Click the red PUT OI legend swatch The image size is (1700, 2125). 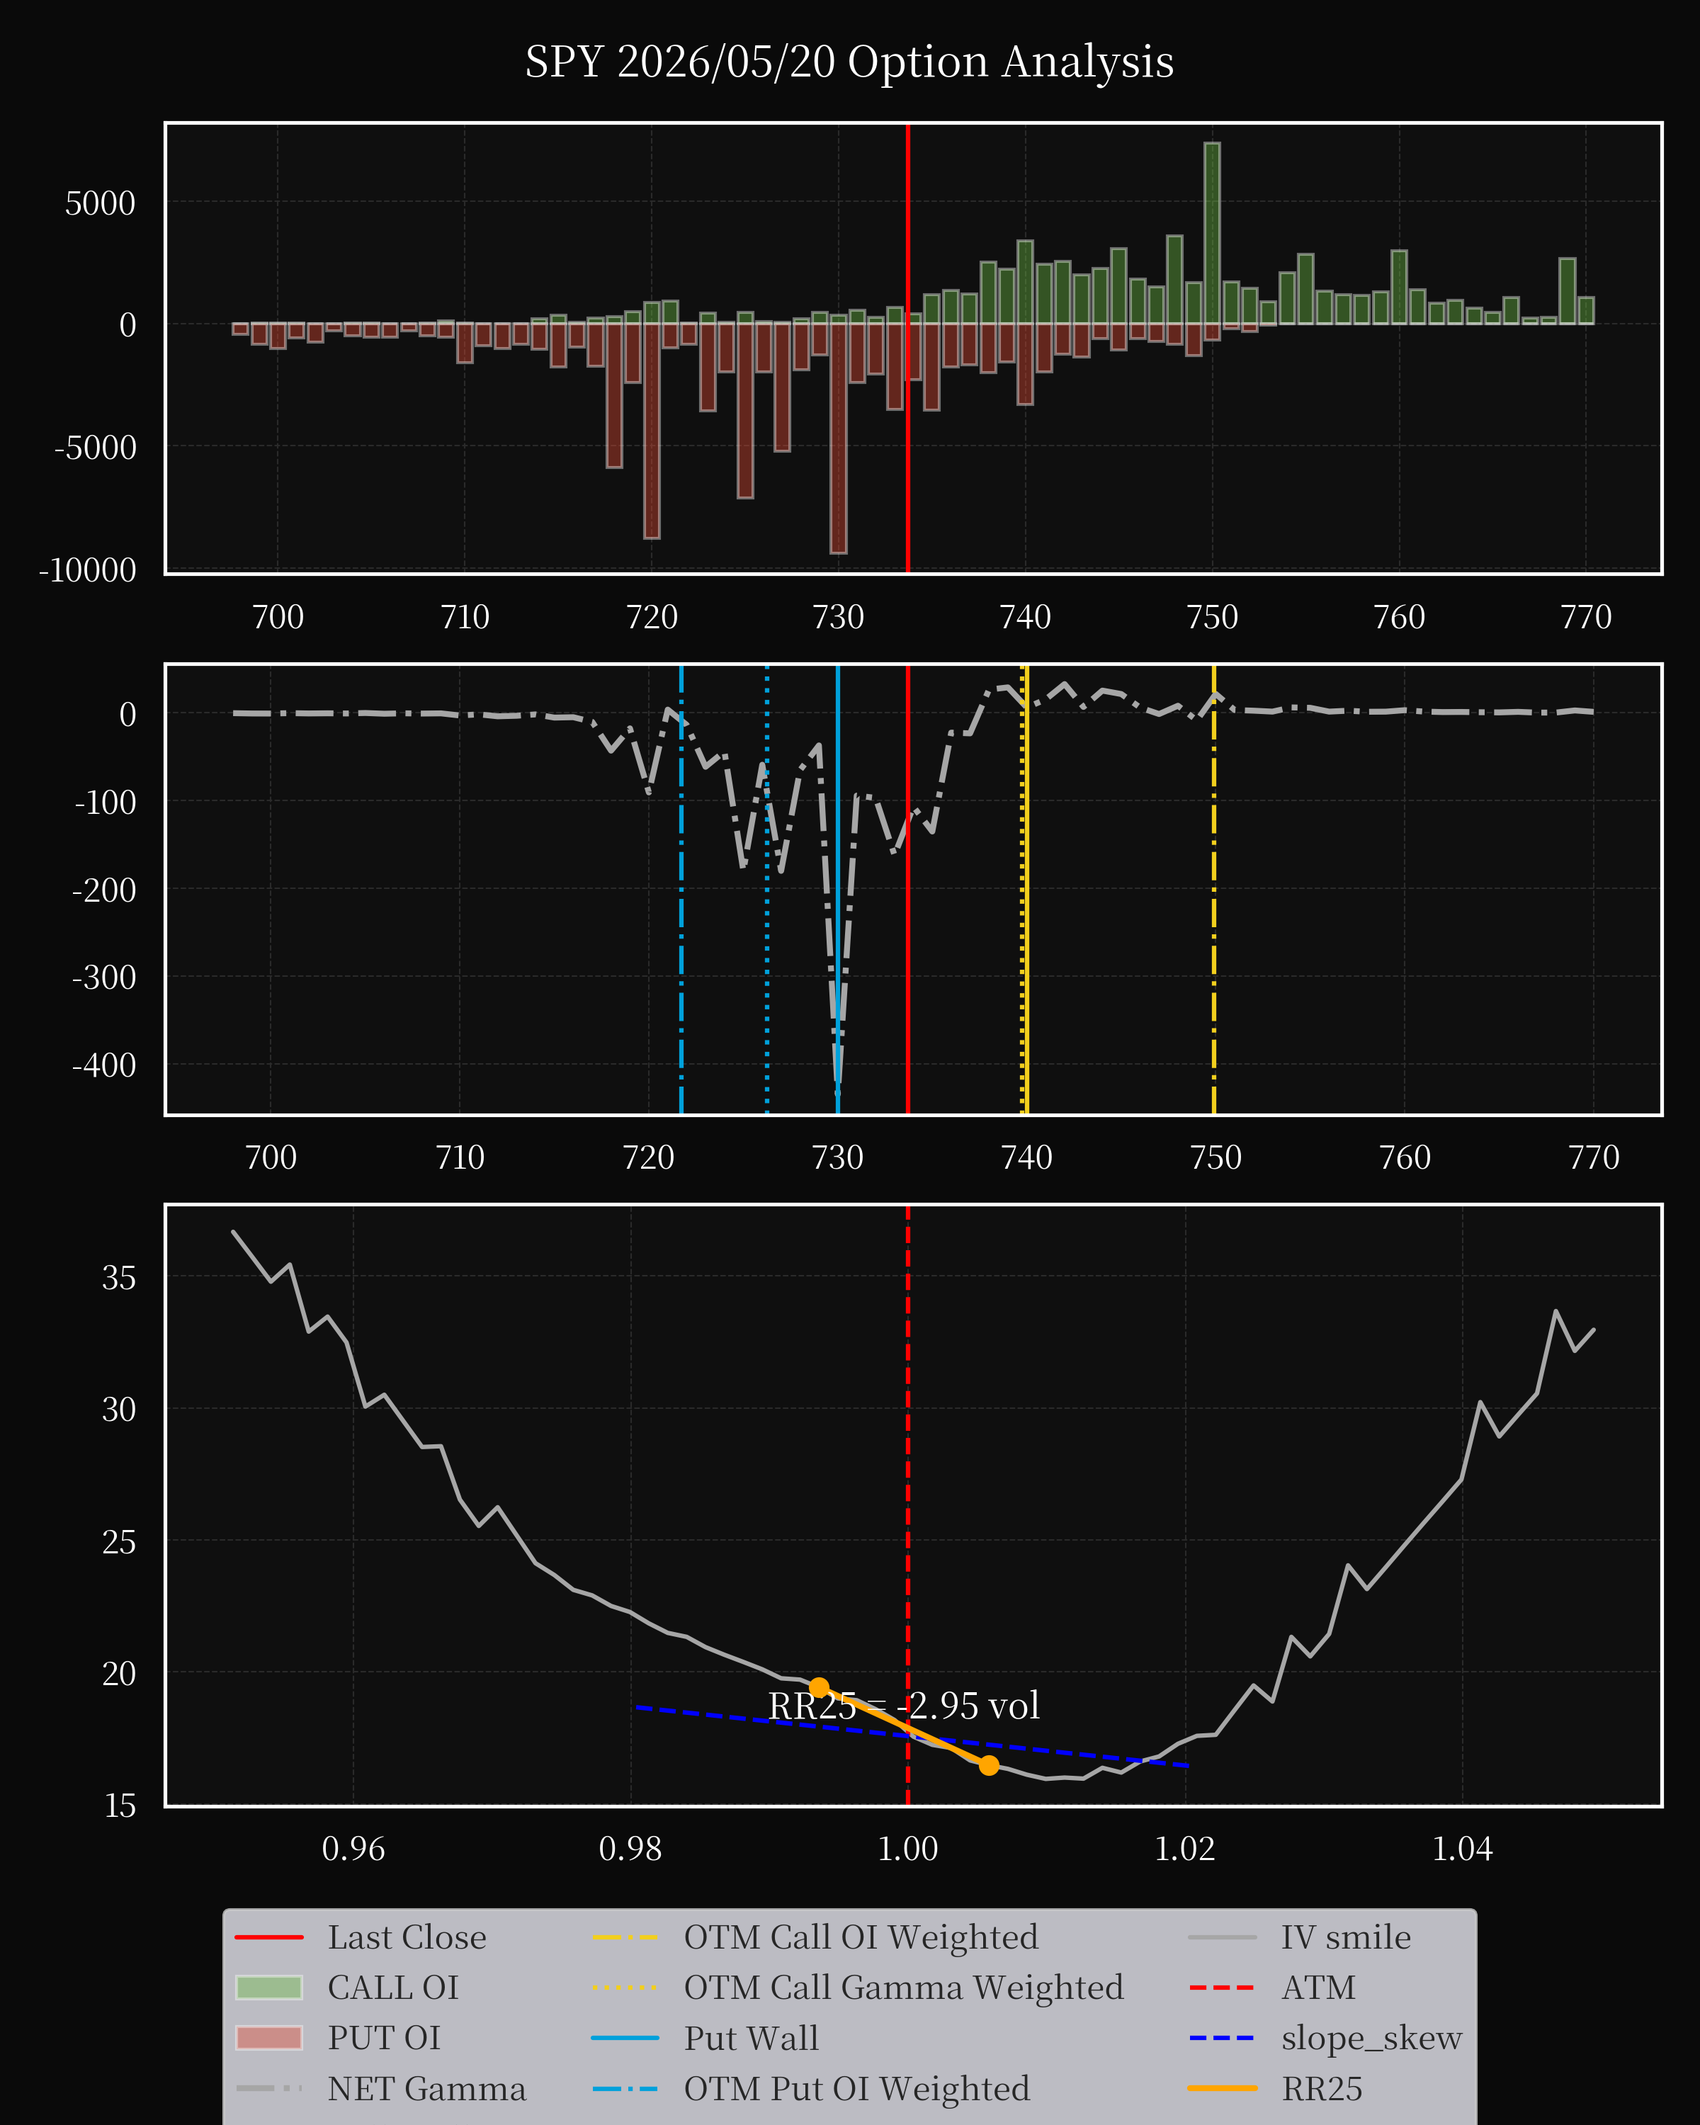click(269, 2039)
